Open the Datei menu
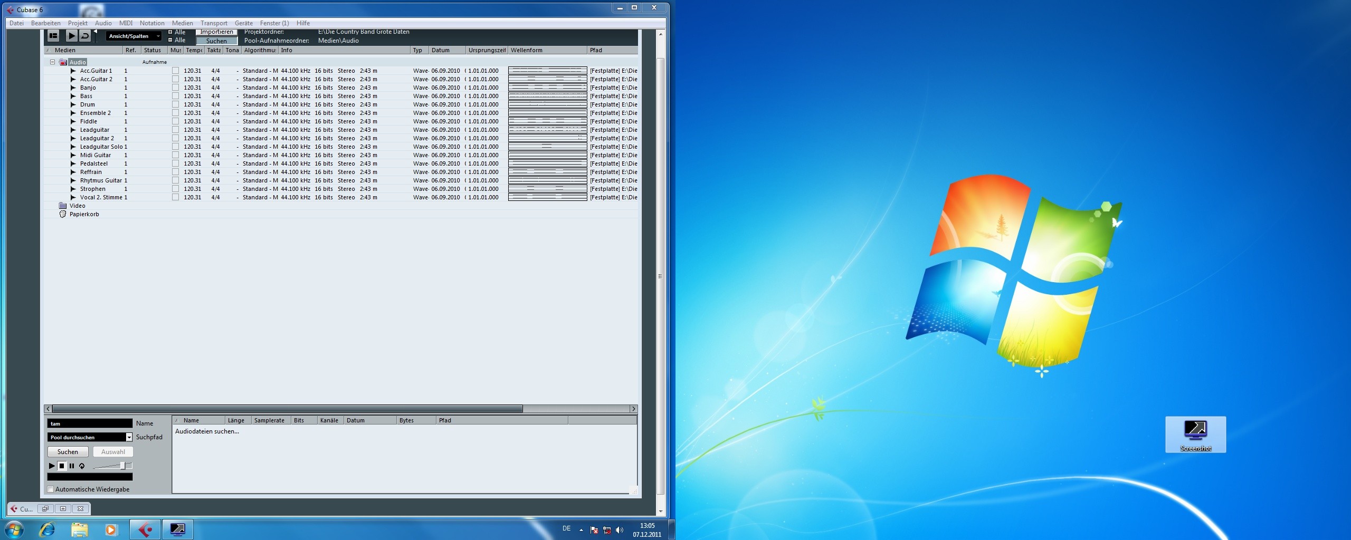Screen dimensions: 1351x540 pyautogui.click(x=16, y=23)
